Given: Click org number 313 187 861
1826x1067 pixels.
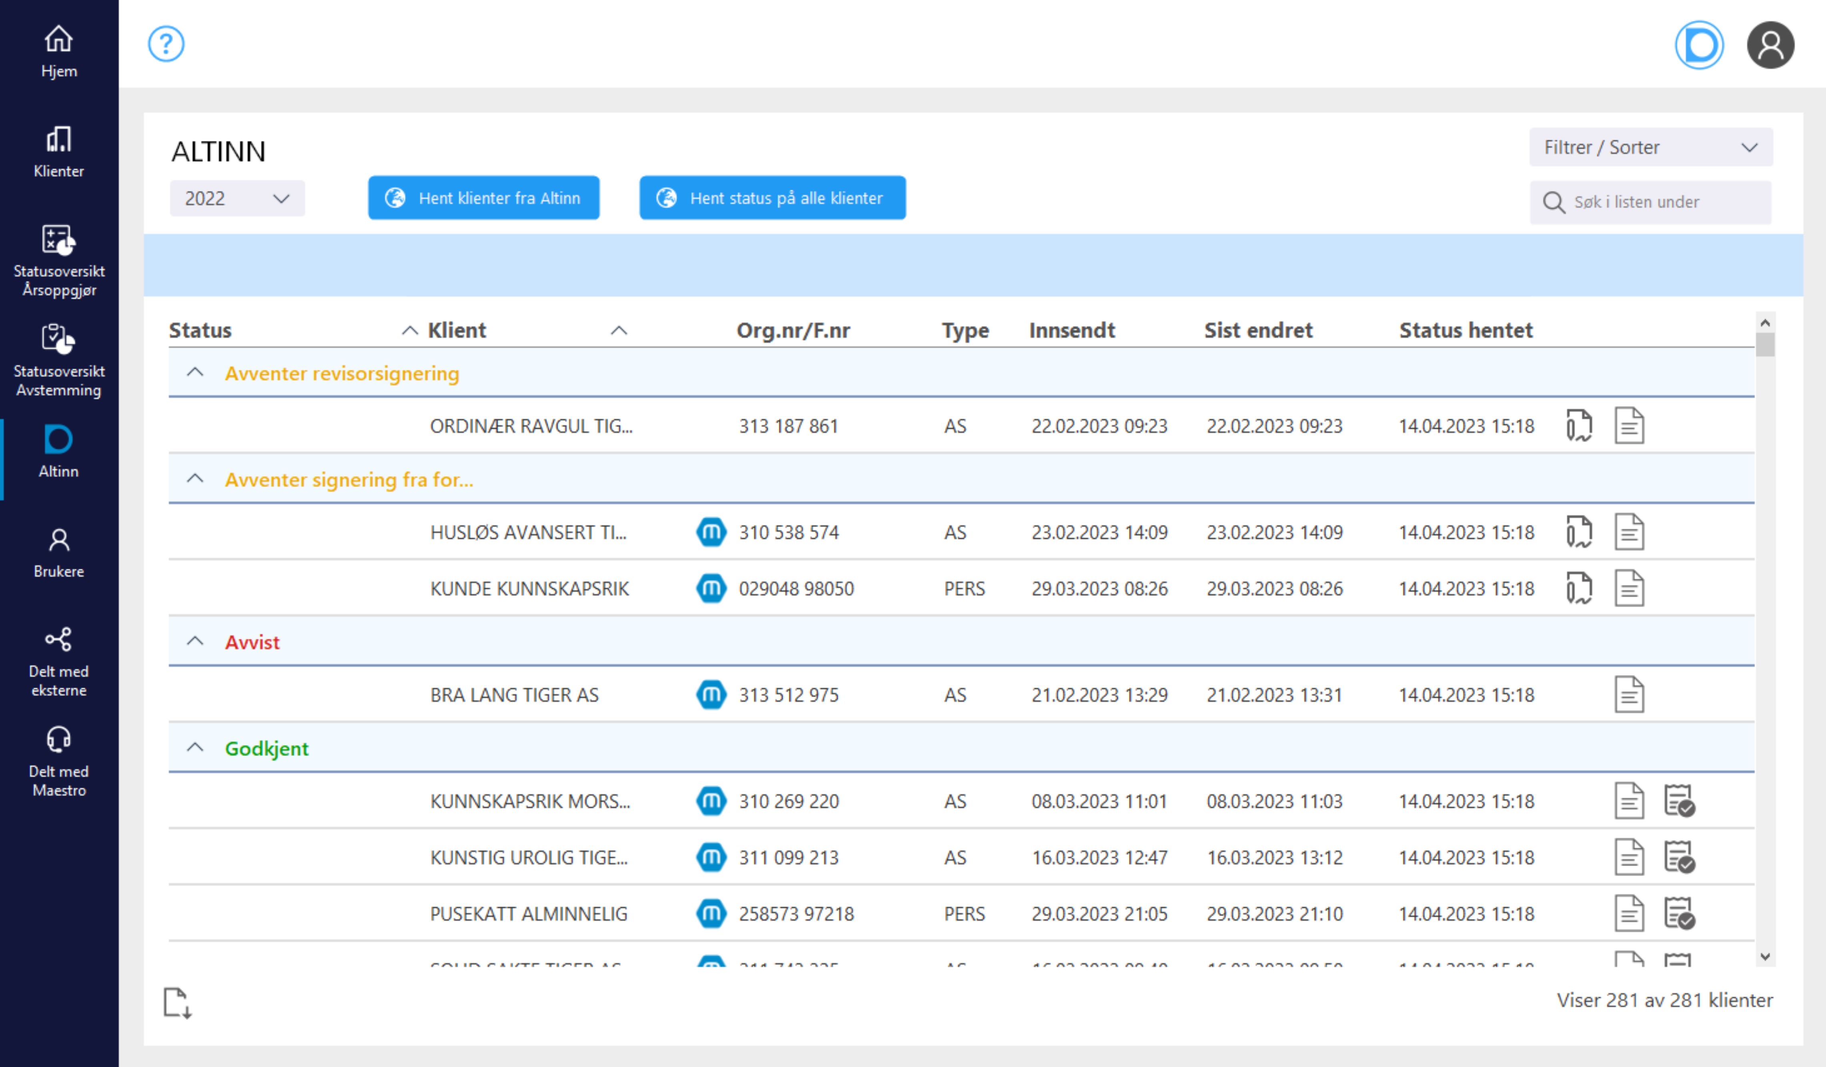Looking at the screenshot, I should 788,425.
